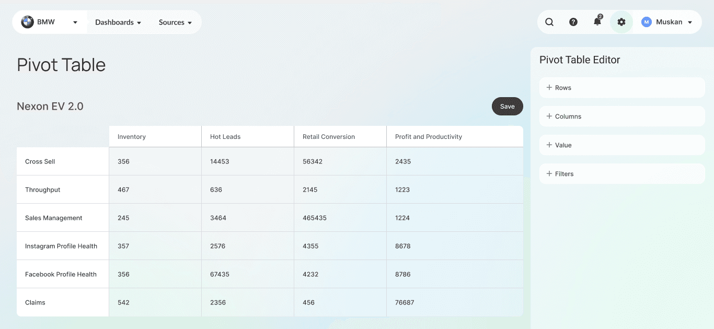Viewport: 714px width, 329px height.
Task: Open the notifications bell
Action: pos(597,21)
